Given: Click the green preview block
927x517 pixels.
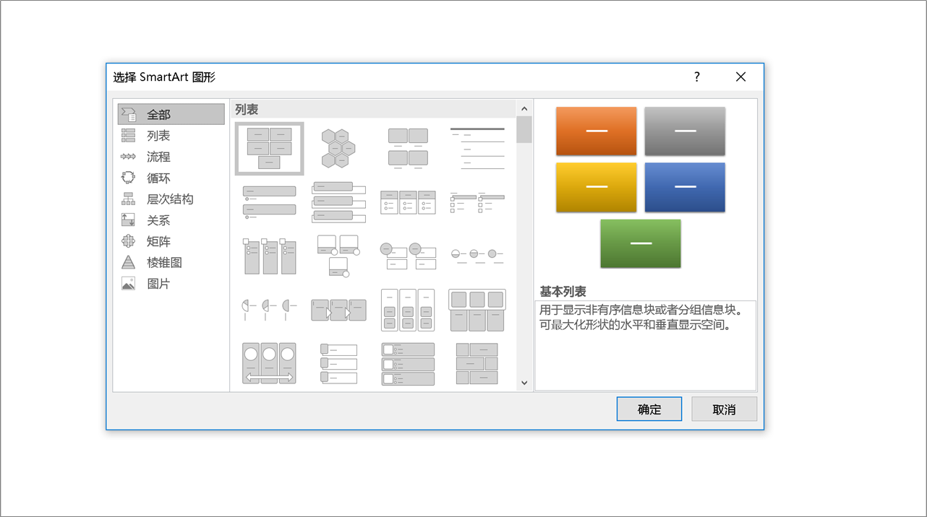Looking at the screenshot, I should 641,243.
